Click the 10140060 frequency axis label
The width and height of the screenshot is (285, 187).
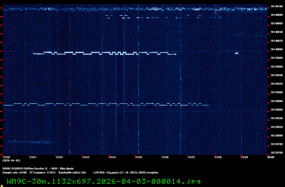click(276, 24)
